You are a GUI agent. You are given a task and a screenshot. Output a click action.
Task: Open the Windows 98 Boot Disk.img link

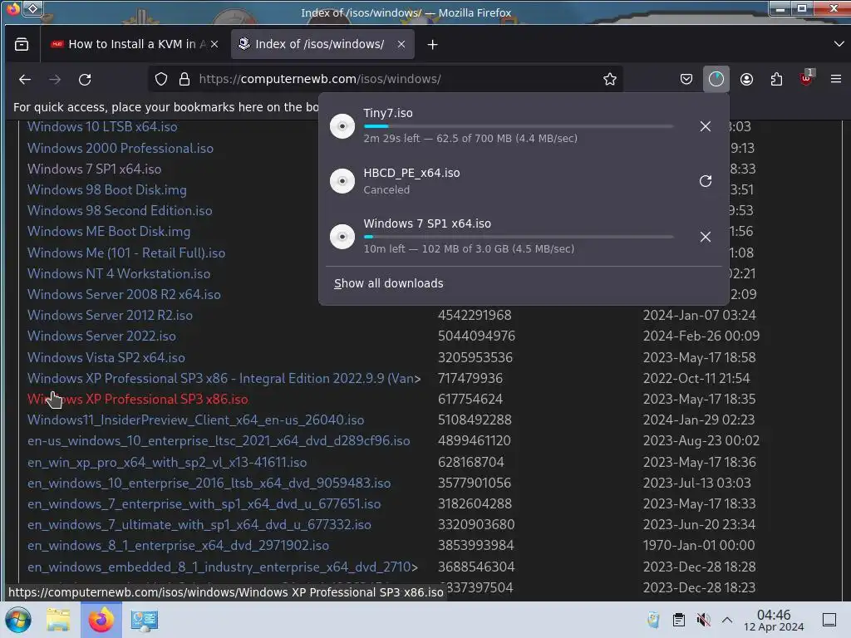click(x=106, y=190)
